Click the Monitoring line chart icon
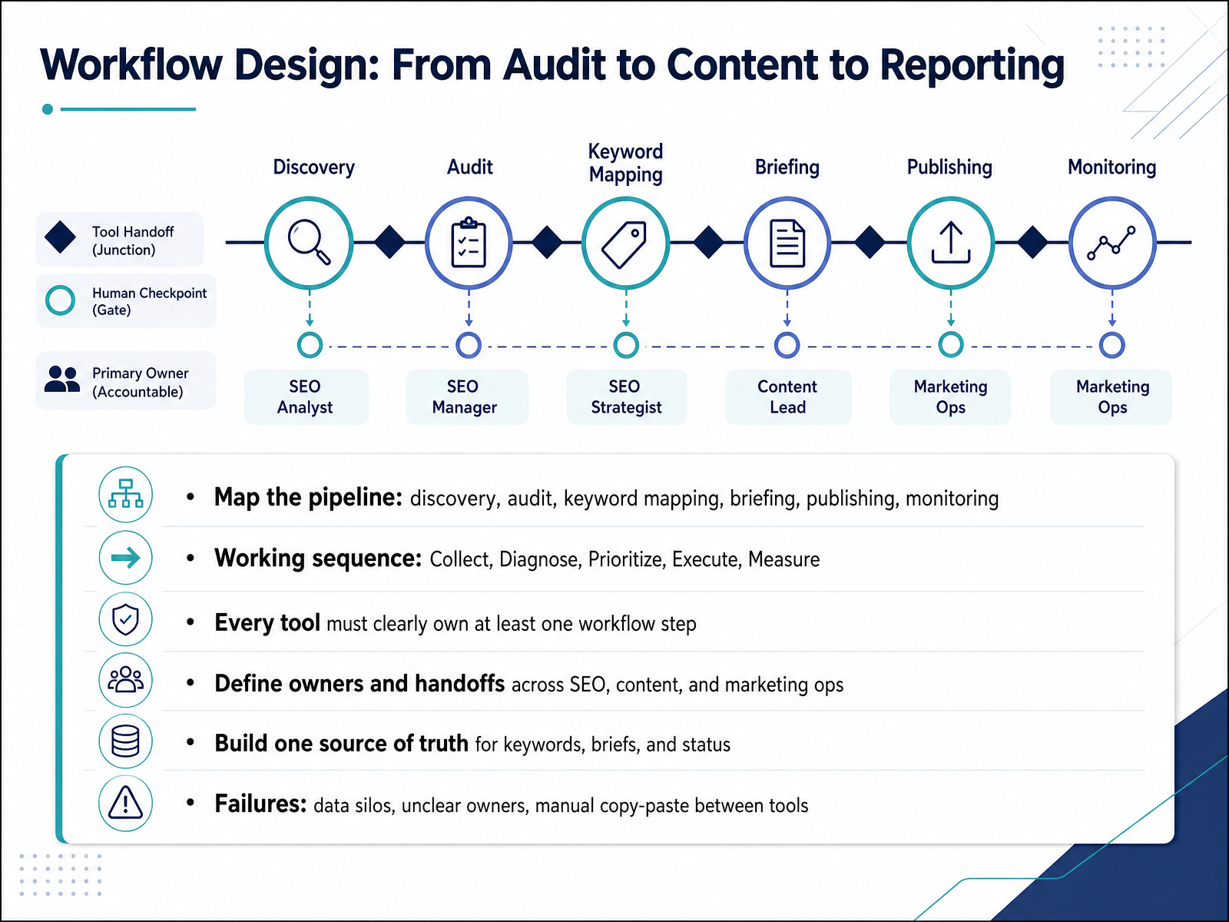This screenshot has height=922, width=1229. (1111, 243)
